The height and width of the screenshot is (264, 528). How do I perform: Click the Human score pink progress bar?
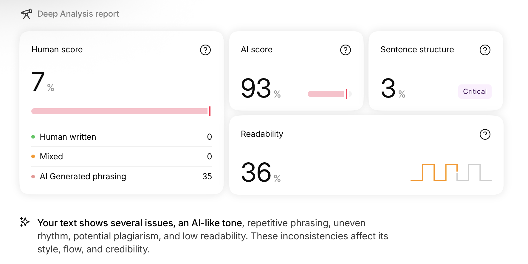121,111
